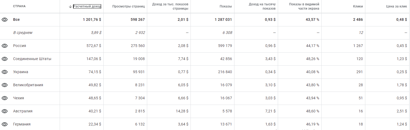Viewport: 410px width, 130px height.
Task: Sort by Расчетный доход column header
Action: click(87, 6)
